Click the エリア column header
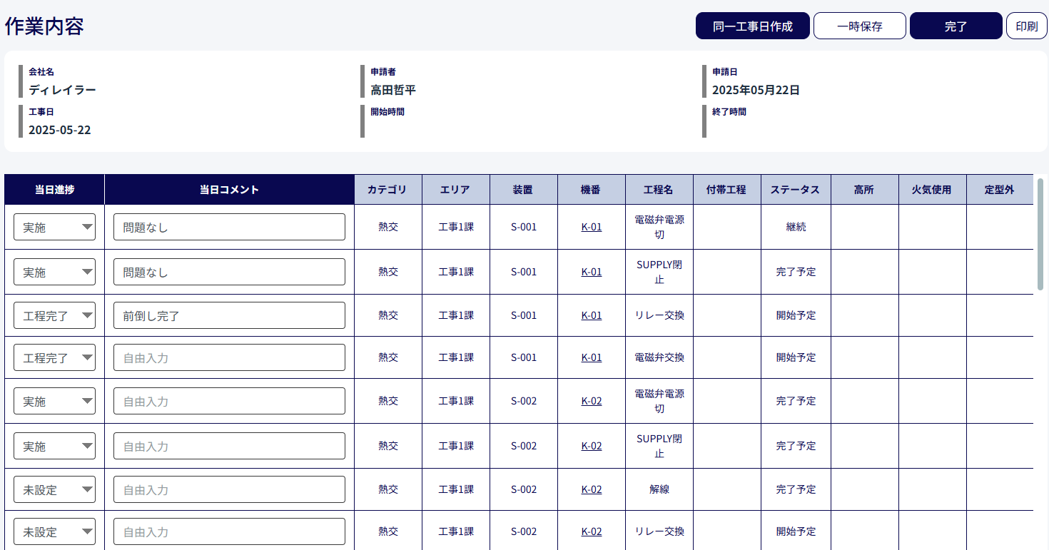 tap(455, 190)
